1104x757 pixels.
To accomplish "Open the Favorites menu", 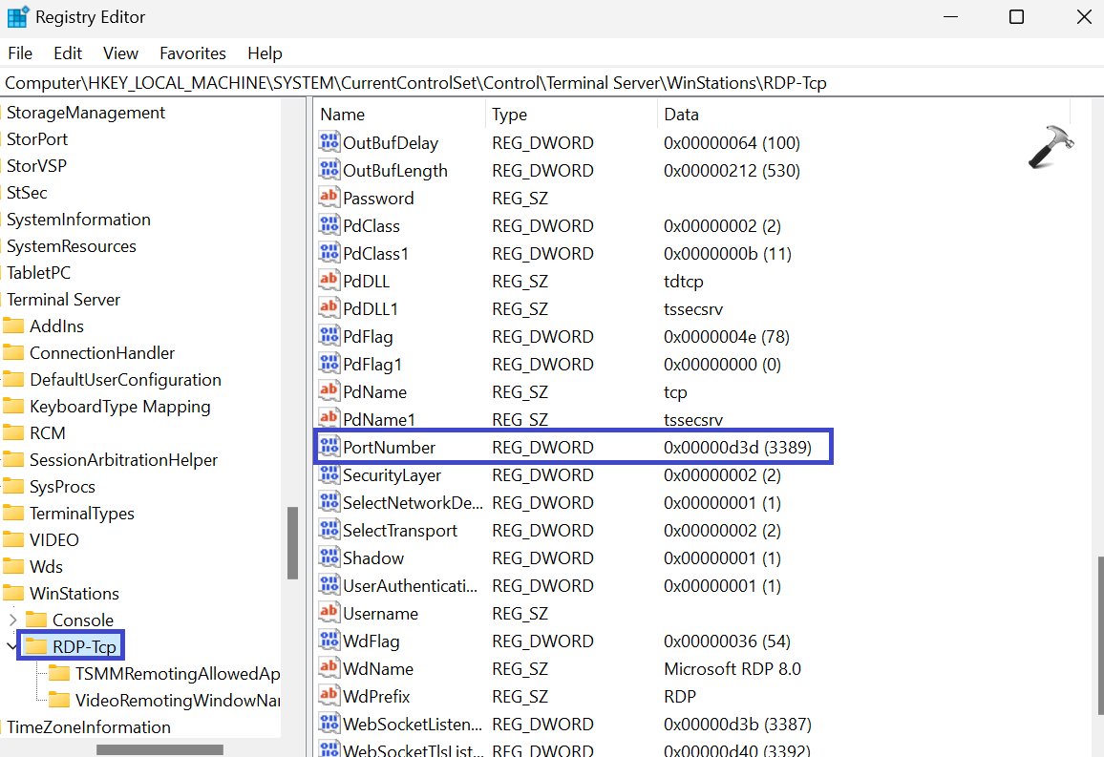I will [192, 53].
